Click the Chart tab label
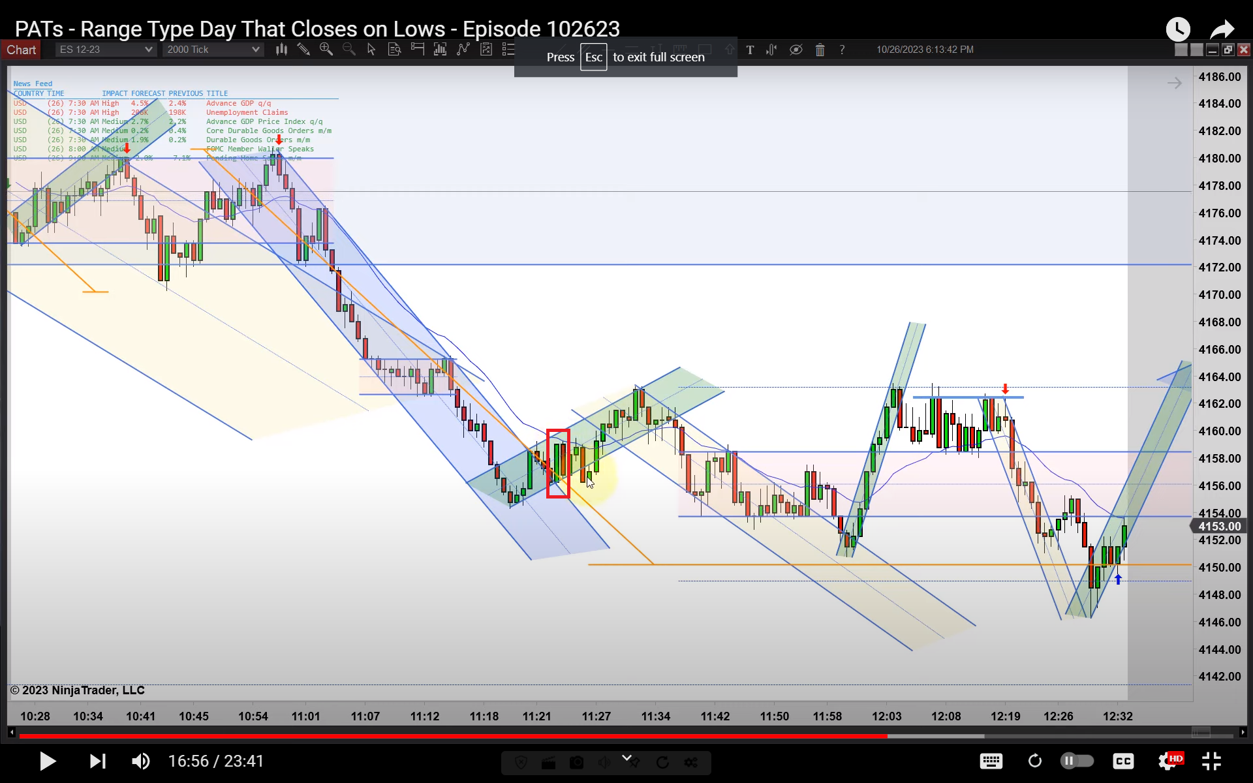Viewport: 1253px width, 783px height. pyautogui.click(x=22, y=50)
